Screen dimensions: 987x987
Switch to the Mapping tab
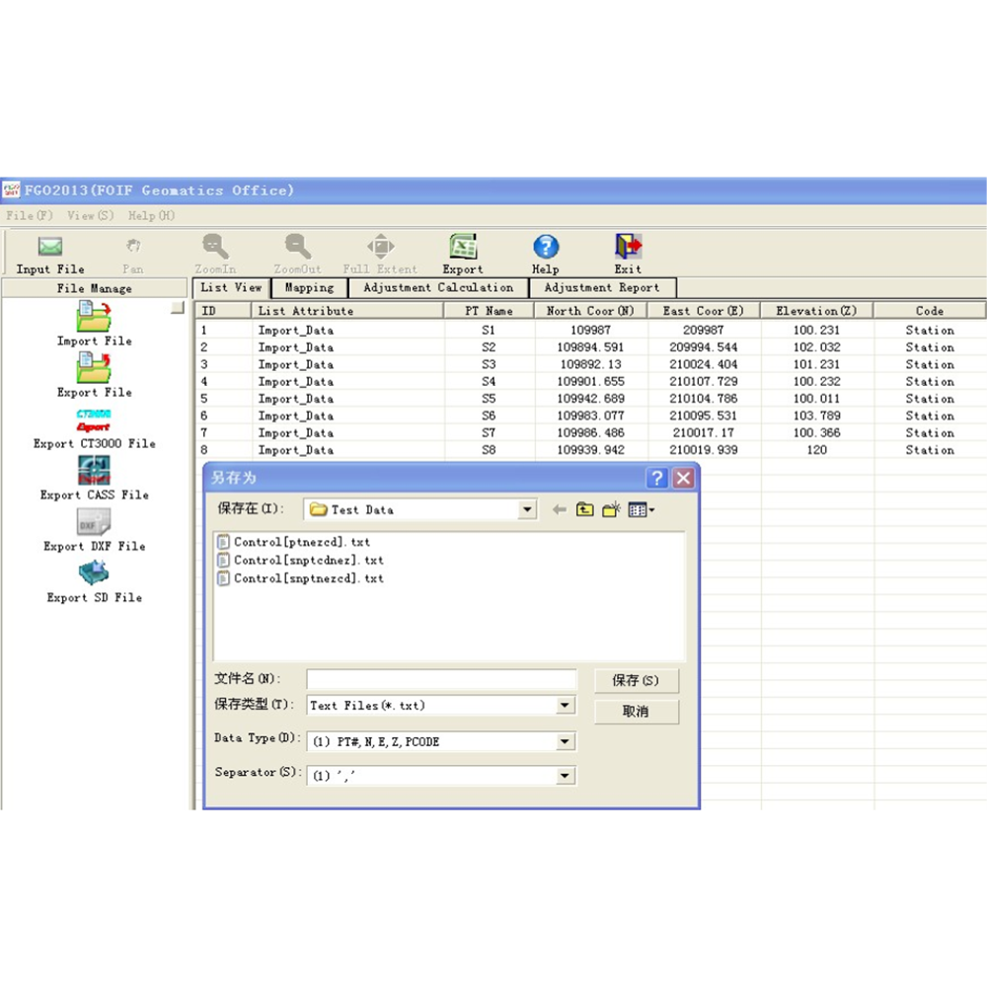[309, 288]
